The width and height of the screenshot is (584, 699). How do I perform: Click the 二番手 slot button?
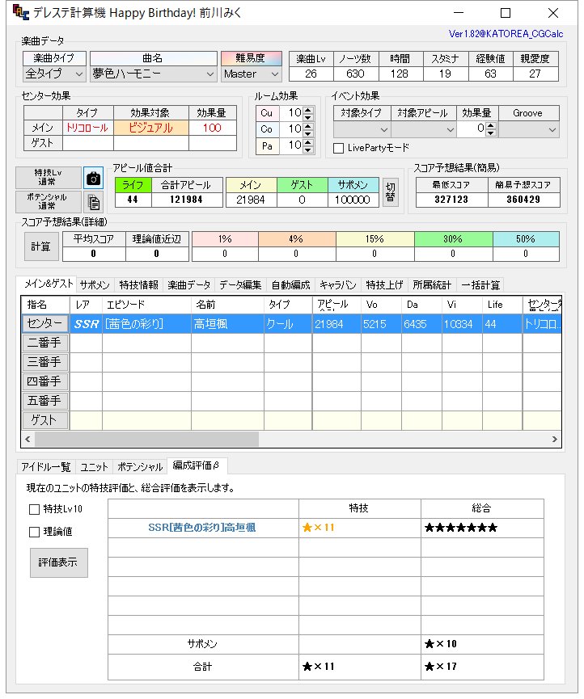coord(45,343)
